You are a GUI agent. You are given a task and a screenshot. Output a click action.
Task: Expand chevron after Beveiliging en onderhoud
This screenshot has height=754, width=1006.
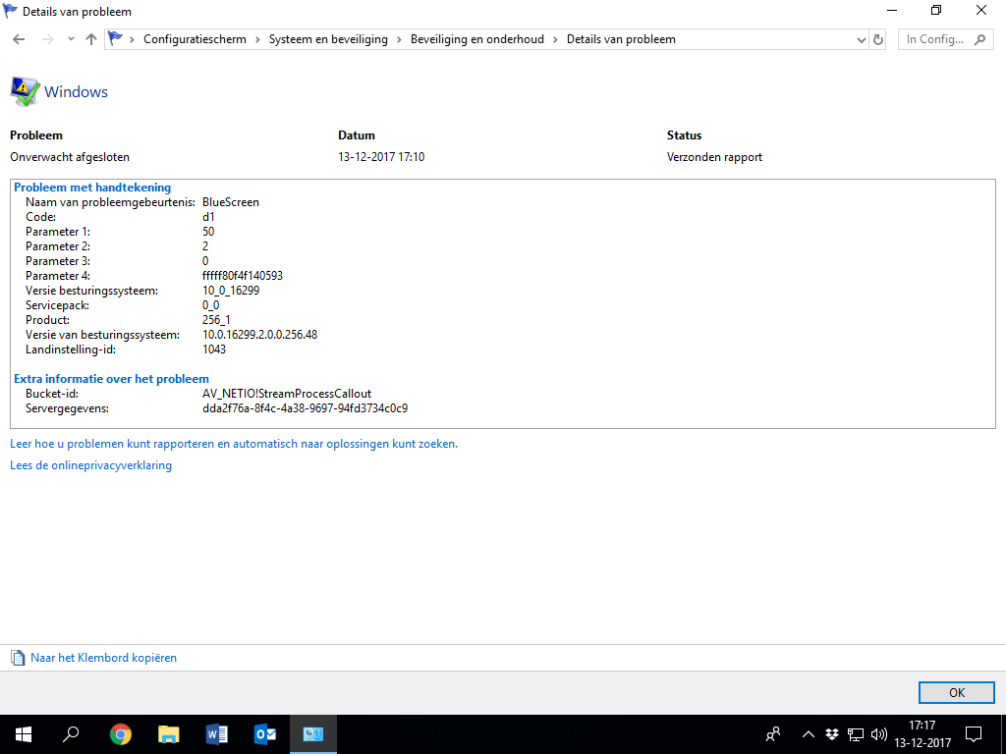(x=556, y=39)
